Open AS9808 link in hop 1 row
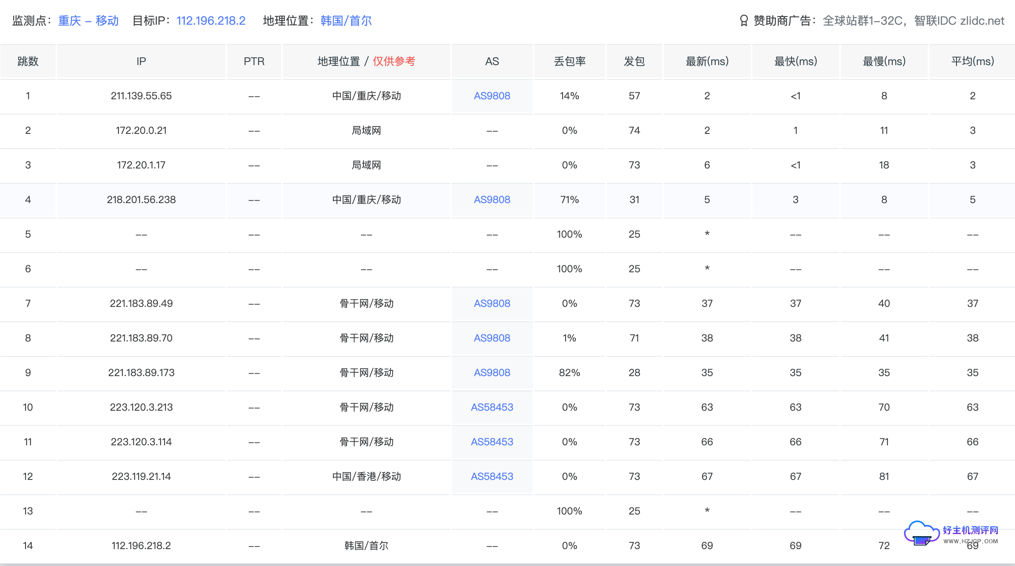Screen dimensions: 1015x566 coord(492,96)
